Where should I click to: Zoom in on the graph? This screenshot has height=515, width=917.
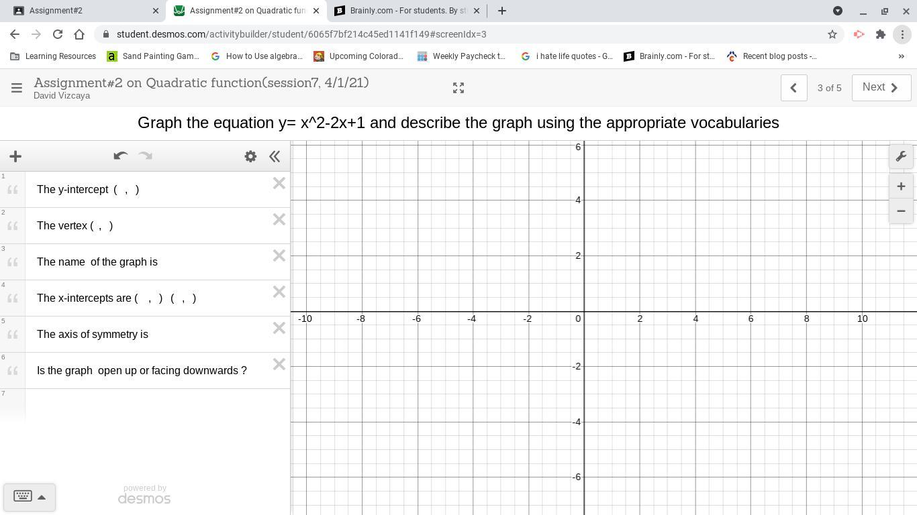(x=901, y=186)
